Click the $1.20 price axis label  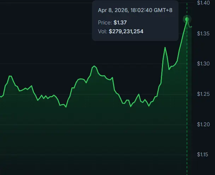click(203, 124)
